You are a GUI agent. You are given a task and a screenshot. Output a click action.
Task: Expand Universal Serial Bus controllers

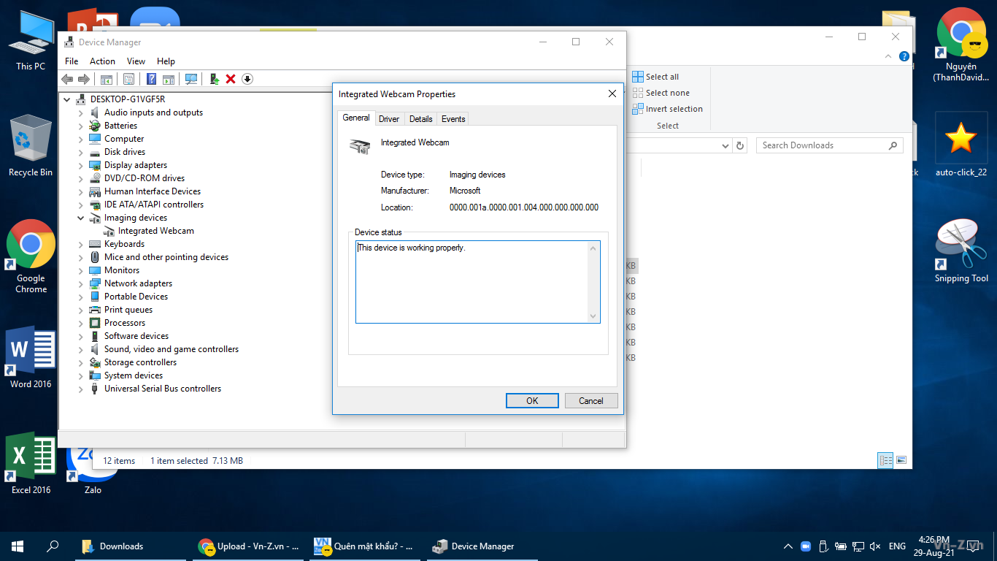click(x=81, y=389)
